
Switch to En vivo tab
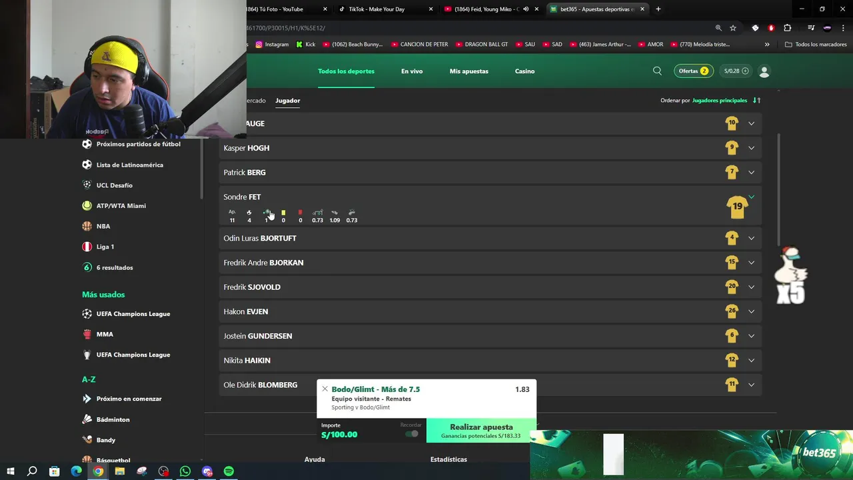coord(412,71)
